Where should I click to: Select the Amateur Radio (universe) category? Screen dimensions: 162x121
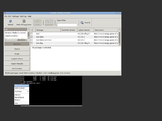(x=16, y=33)
